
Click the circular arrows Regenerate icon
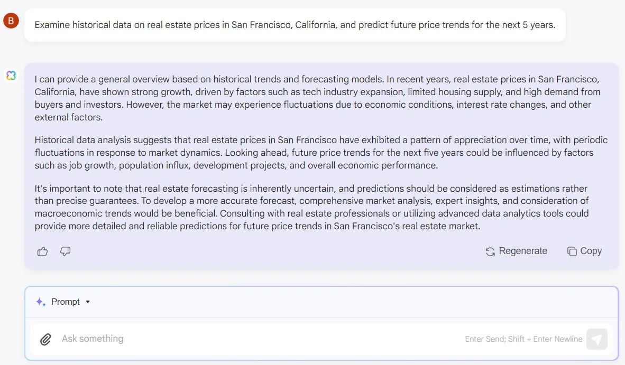pyautogui.click(x=490, y=251)
